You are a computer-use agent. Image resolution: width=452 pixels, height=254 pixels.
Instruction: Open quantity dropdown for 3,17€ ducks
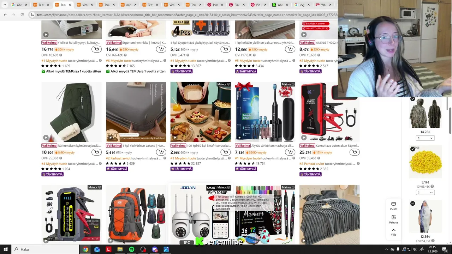coord(425,193)
